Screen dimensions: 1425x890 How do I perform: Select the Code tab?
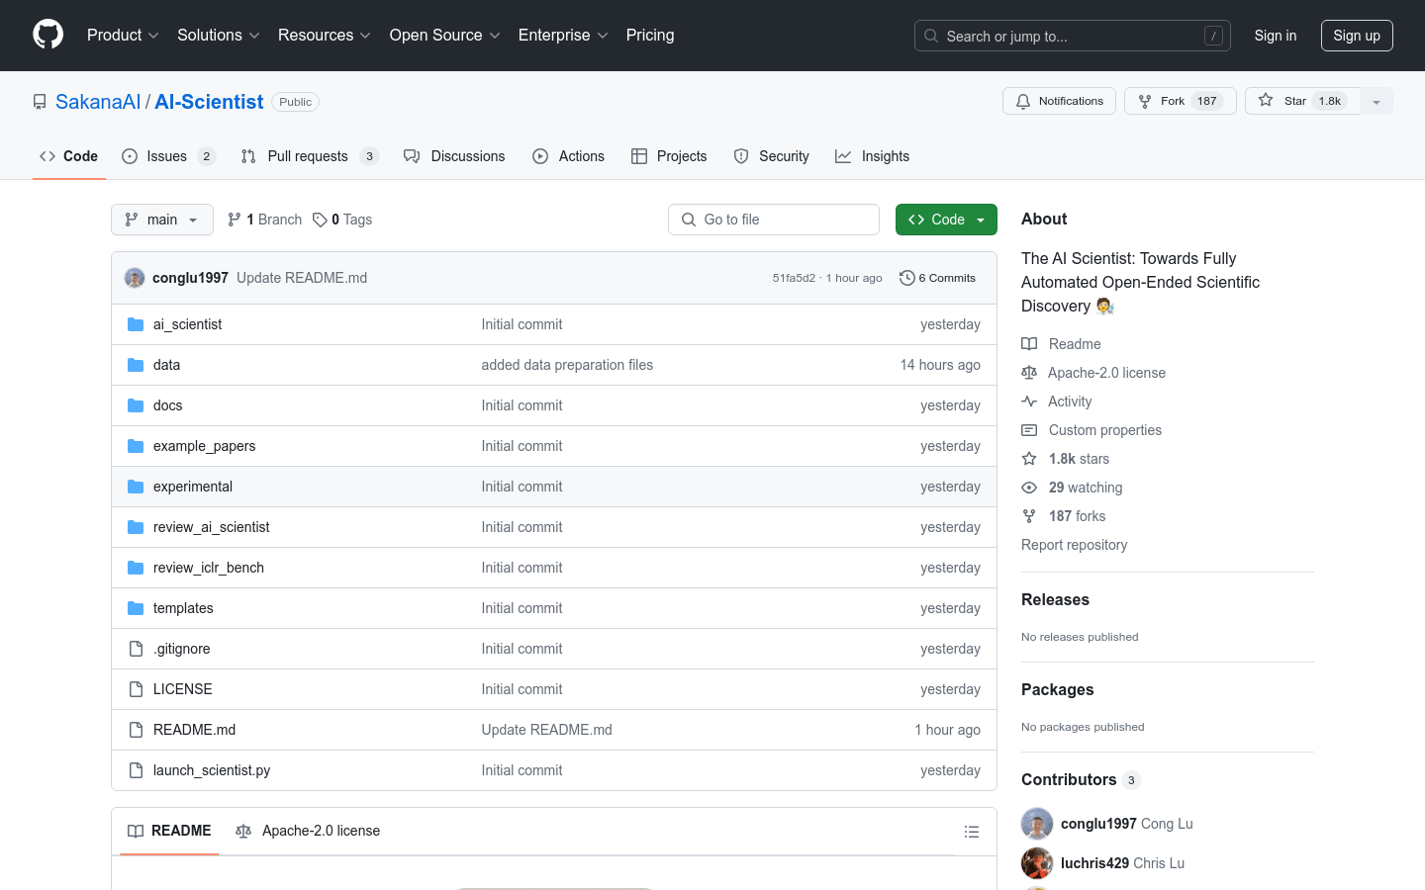(68, 156)
